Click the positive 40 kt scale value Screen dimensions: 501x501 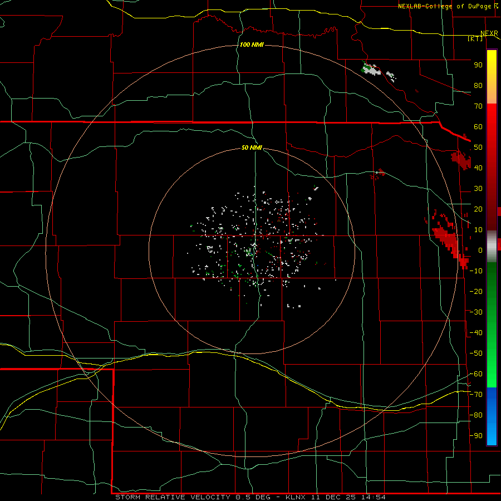(x=478, y=168)
